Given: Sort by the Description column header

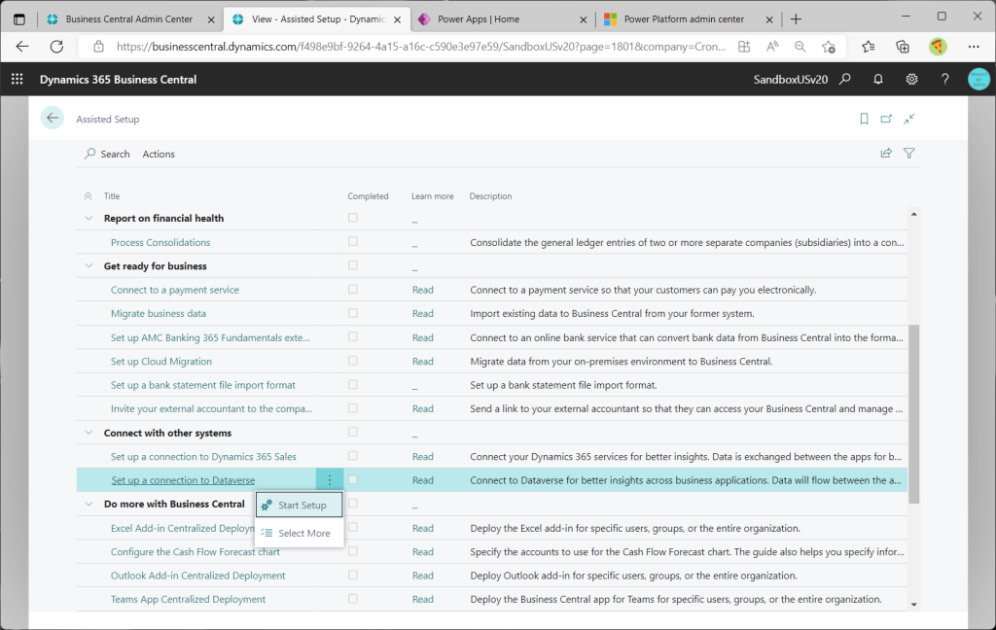Looking at the screenshot, I should tap(490, 196).
